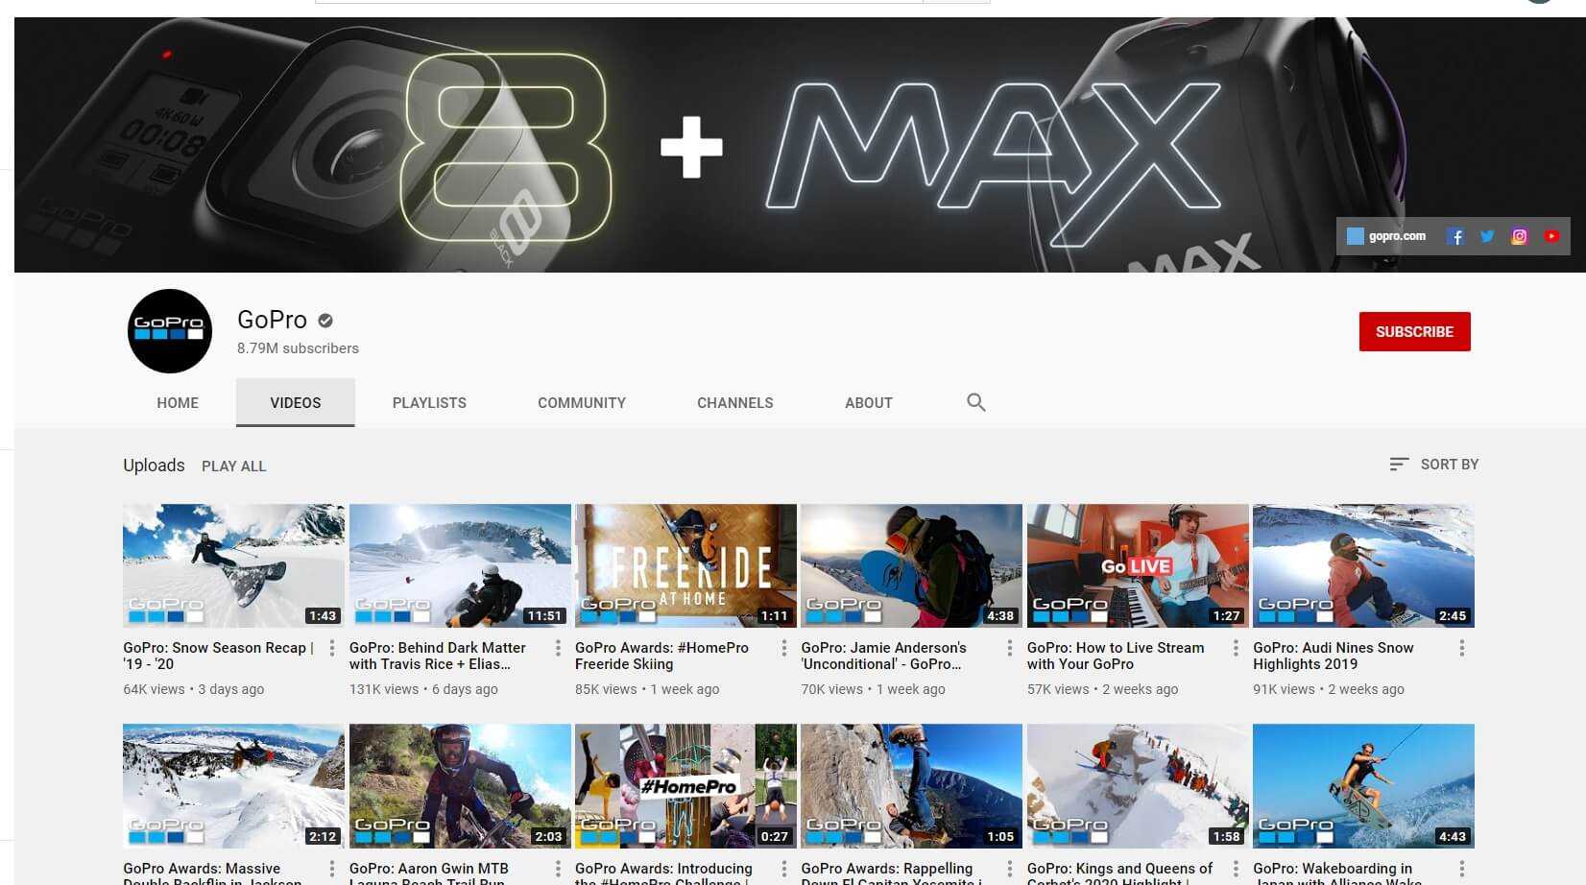Open options menu for How to Live Stream video
This screenshot has width=1586, height=885.
tap(1236, 649)
